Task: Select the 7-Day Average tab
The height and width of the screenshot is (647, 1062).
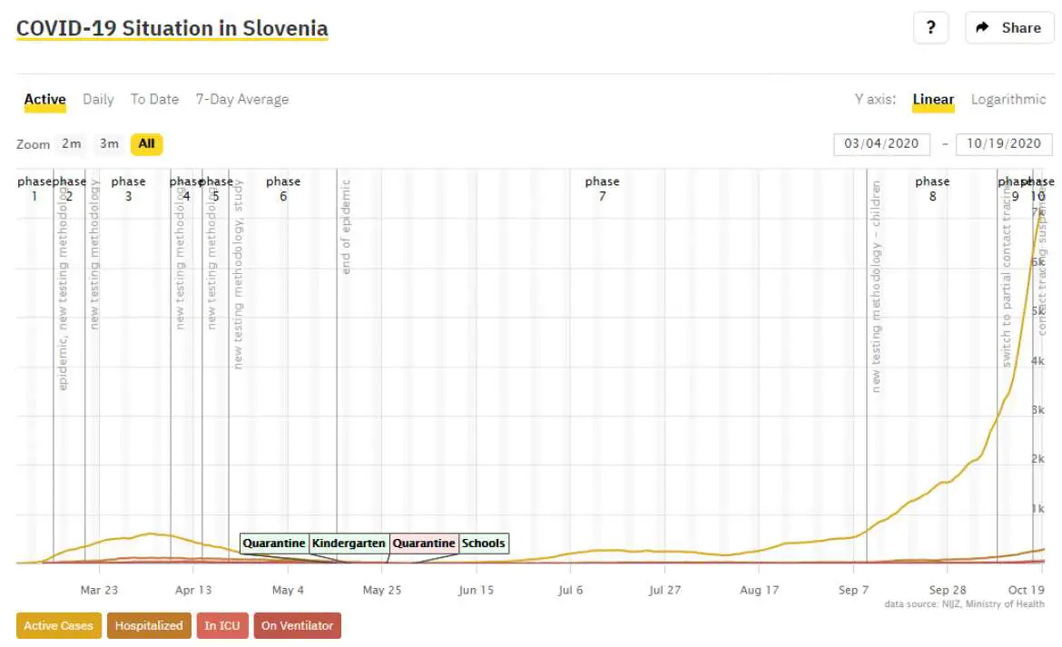Action: (x=242, y=100)
